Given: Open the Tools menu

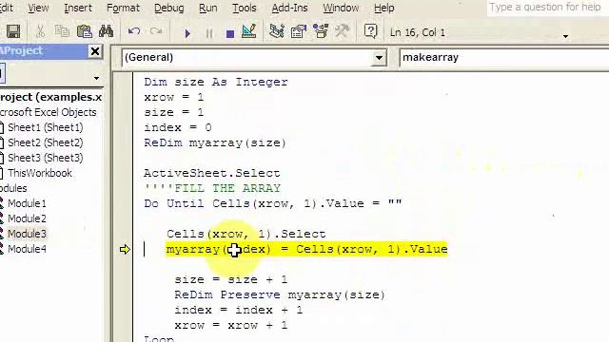Looking at the screenshot, I should tap(245, 8).
